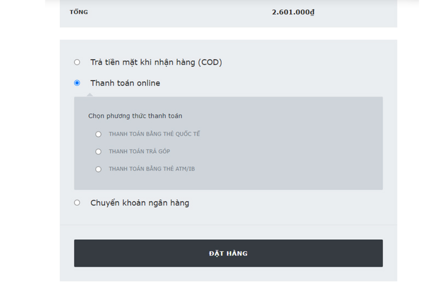
Task: Click the '(COD)' text in the first option
Action: pyautogui.click(x=210, y=62)
